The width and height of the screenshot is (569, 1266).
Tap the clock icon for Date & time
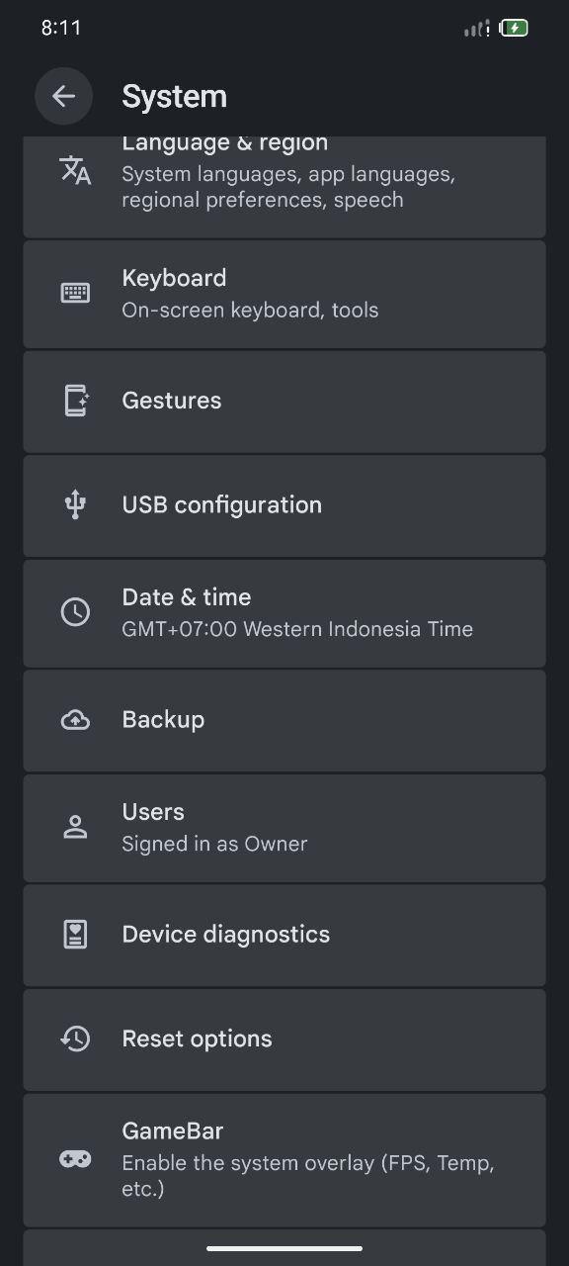tap(75, 612)
